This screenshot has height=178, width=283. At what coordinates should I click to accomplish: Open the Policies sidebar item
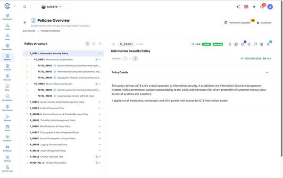click(8, 57)
